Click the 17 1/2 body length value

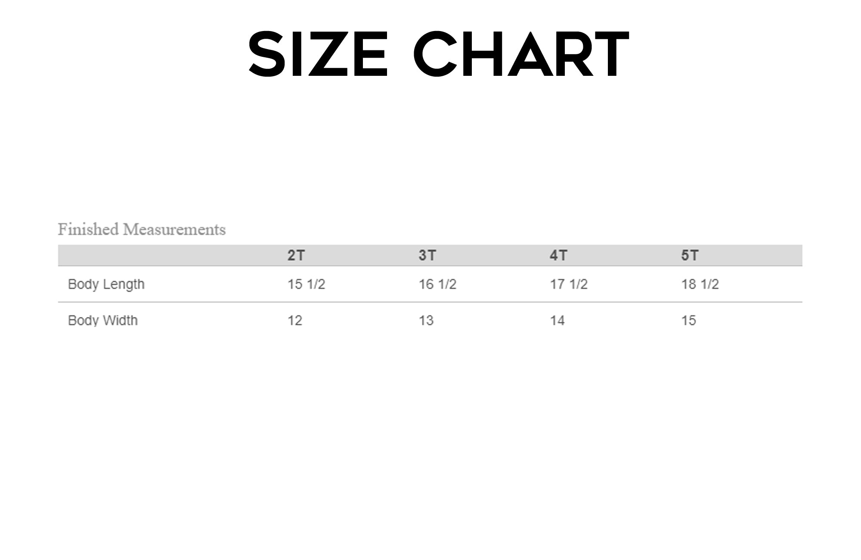tap(569, 284)
